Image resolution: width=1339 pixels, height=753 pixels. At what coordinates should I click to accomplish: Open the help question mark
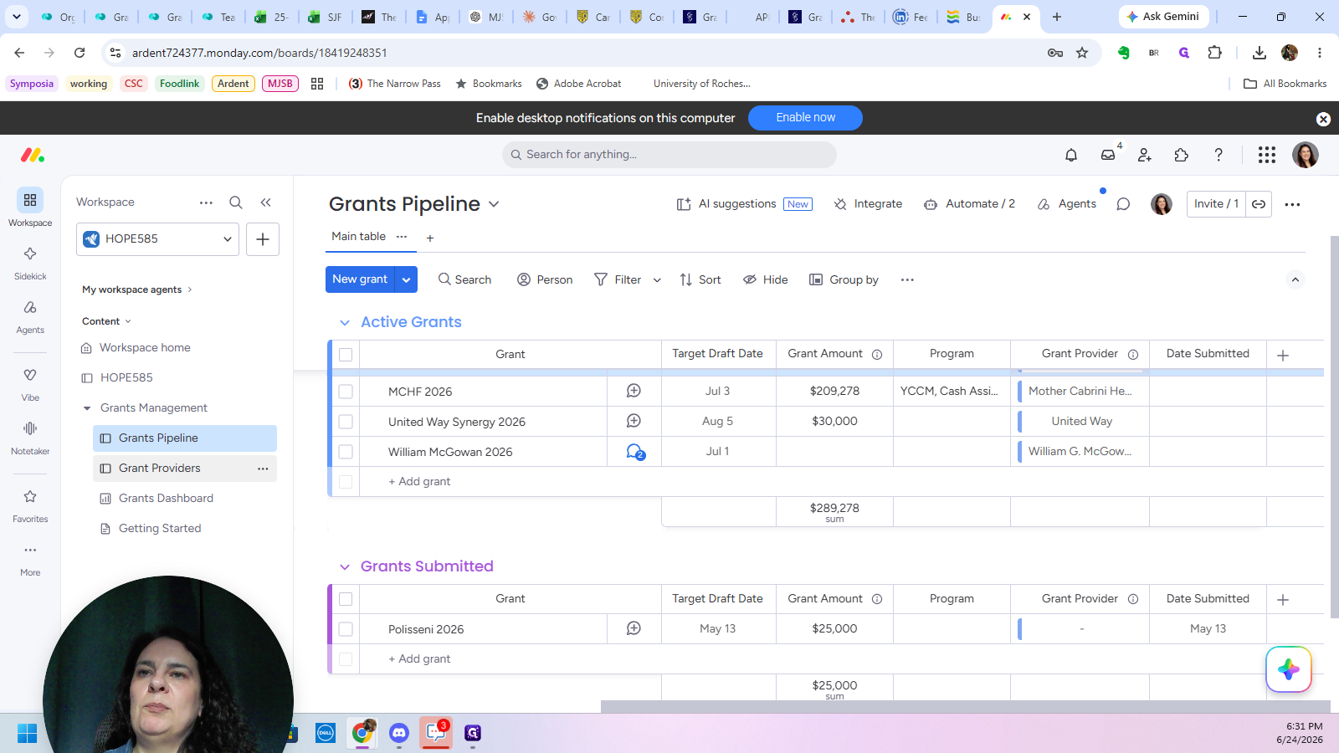pos(1218,155)
